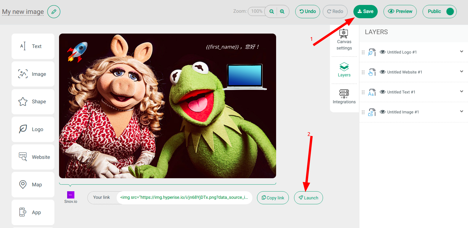Screen dimensions: 468x228
Task: Click the Untitled Logo #1 layer type icon
Action: [x=372, y=52]
